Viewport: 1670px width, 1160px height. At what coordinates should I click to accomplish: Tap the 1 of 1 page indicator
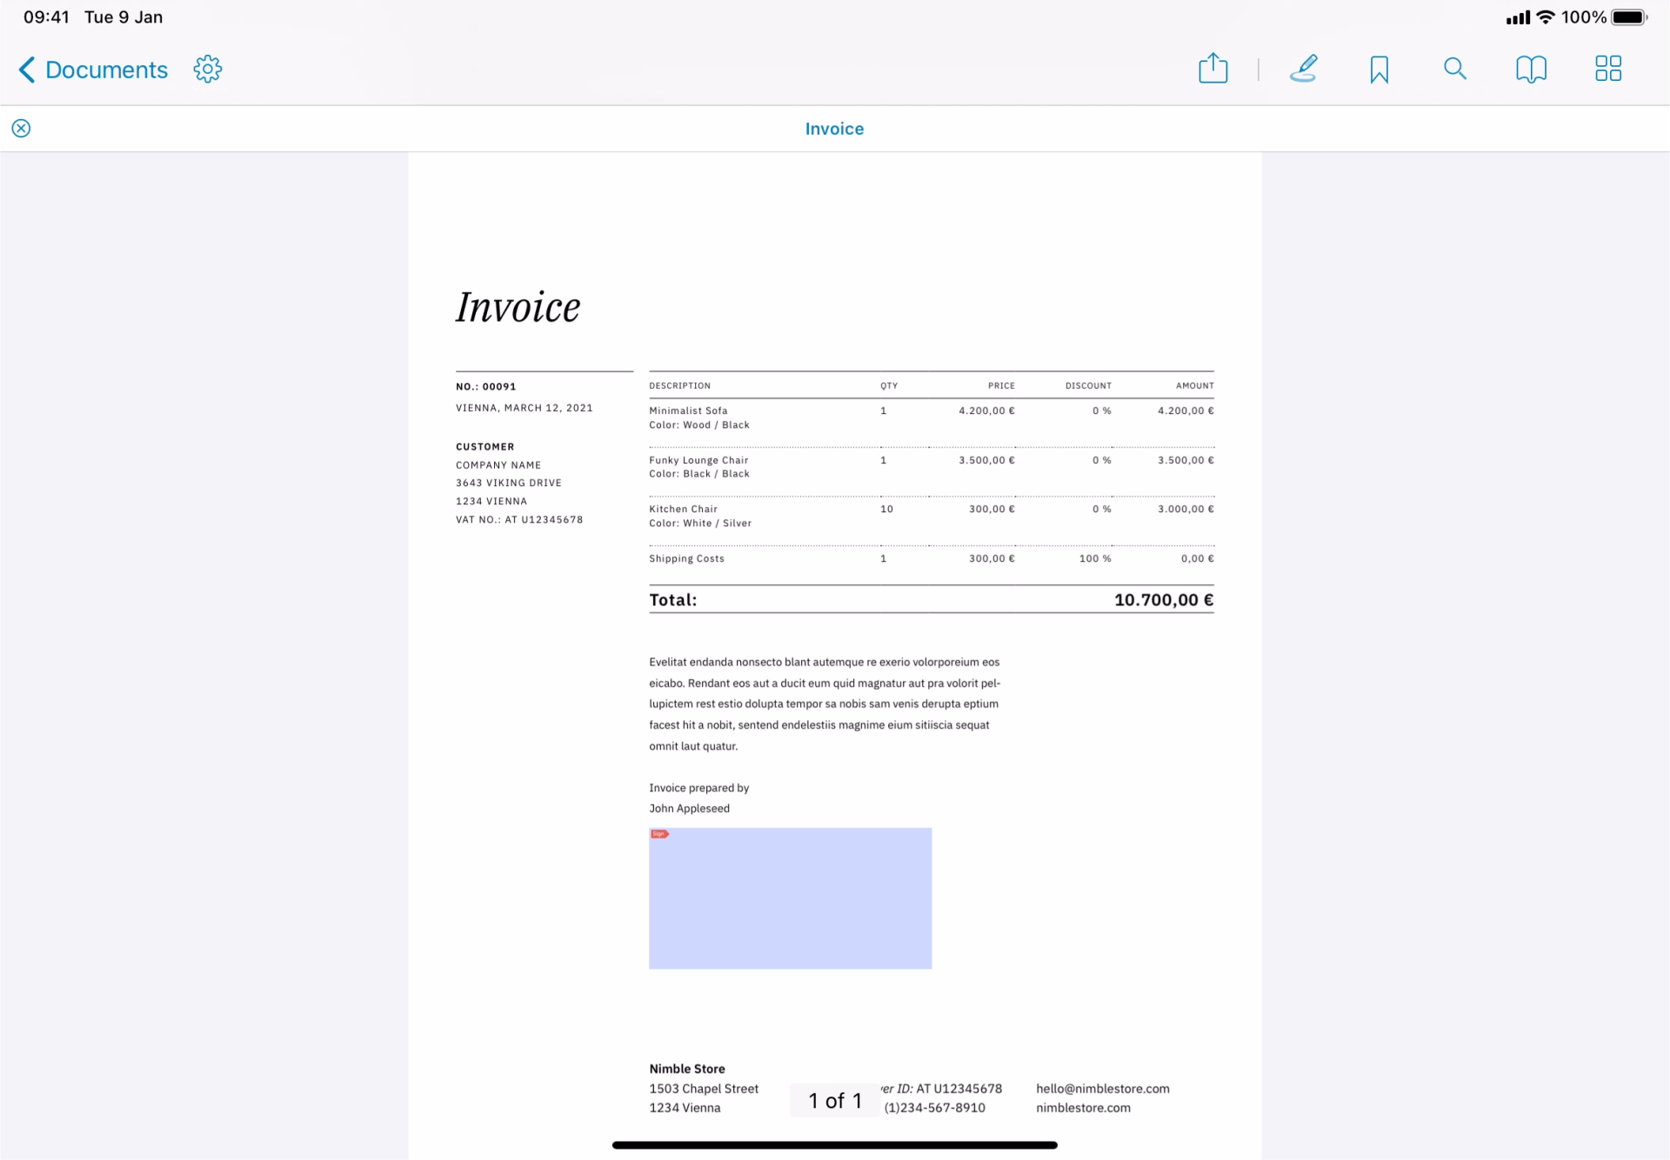point(834,1101)
